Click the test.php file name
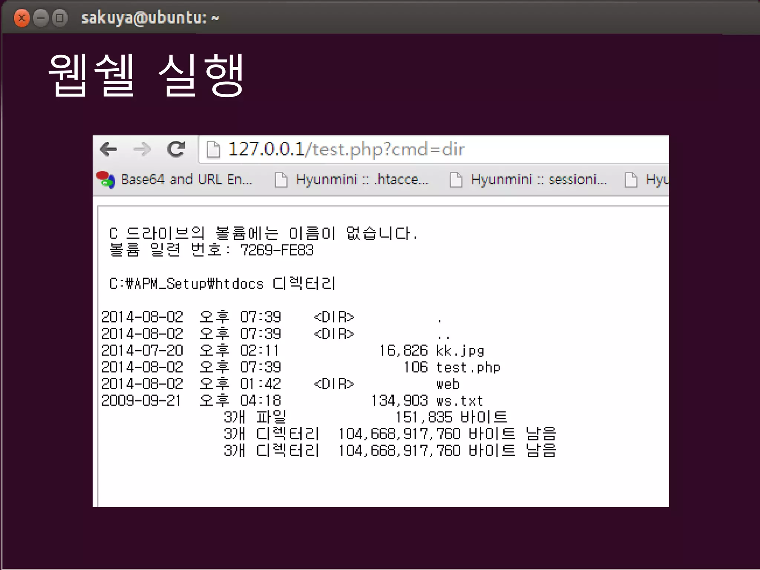The image size is (760, 570). (x=468, y=368)
